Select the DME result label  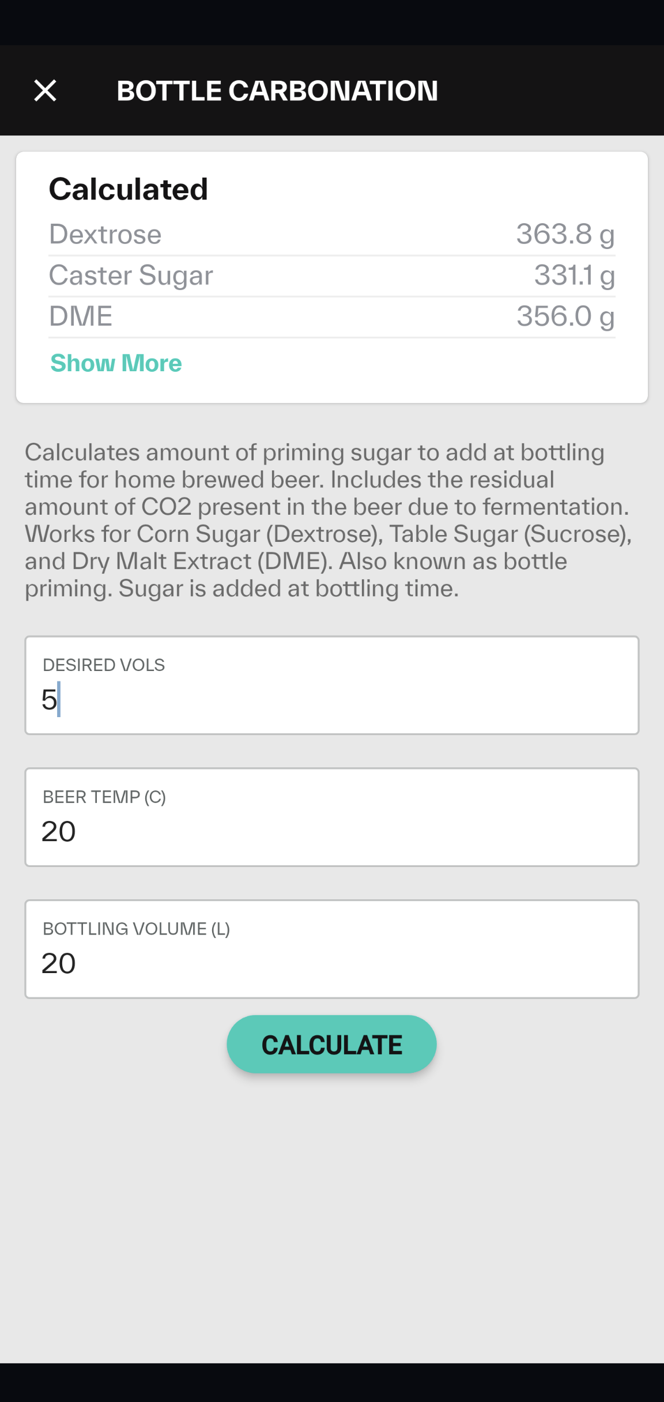[81, 316]
